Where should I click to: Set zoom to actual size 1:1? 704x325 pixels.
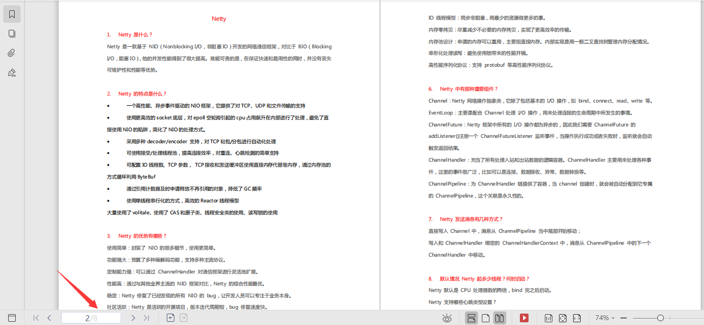549,318
